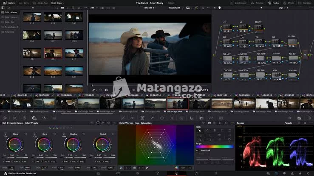Switch to the Color page tab

176,173
